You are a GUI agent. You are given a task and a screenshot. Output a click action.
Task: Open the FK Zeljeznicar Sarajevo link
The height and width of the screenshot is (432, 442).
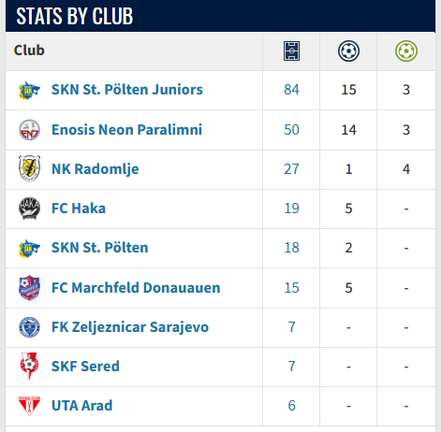(x=130, y=327)
